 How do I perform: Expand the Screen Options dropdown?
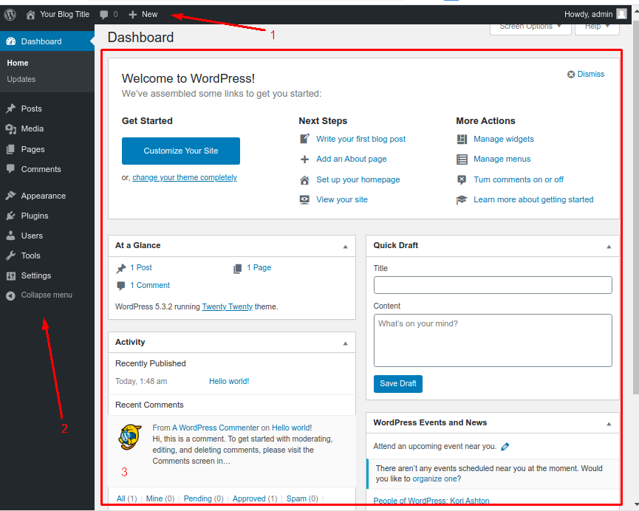pyautogui.click(x=530, y=28)
